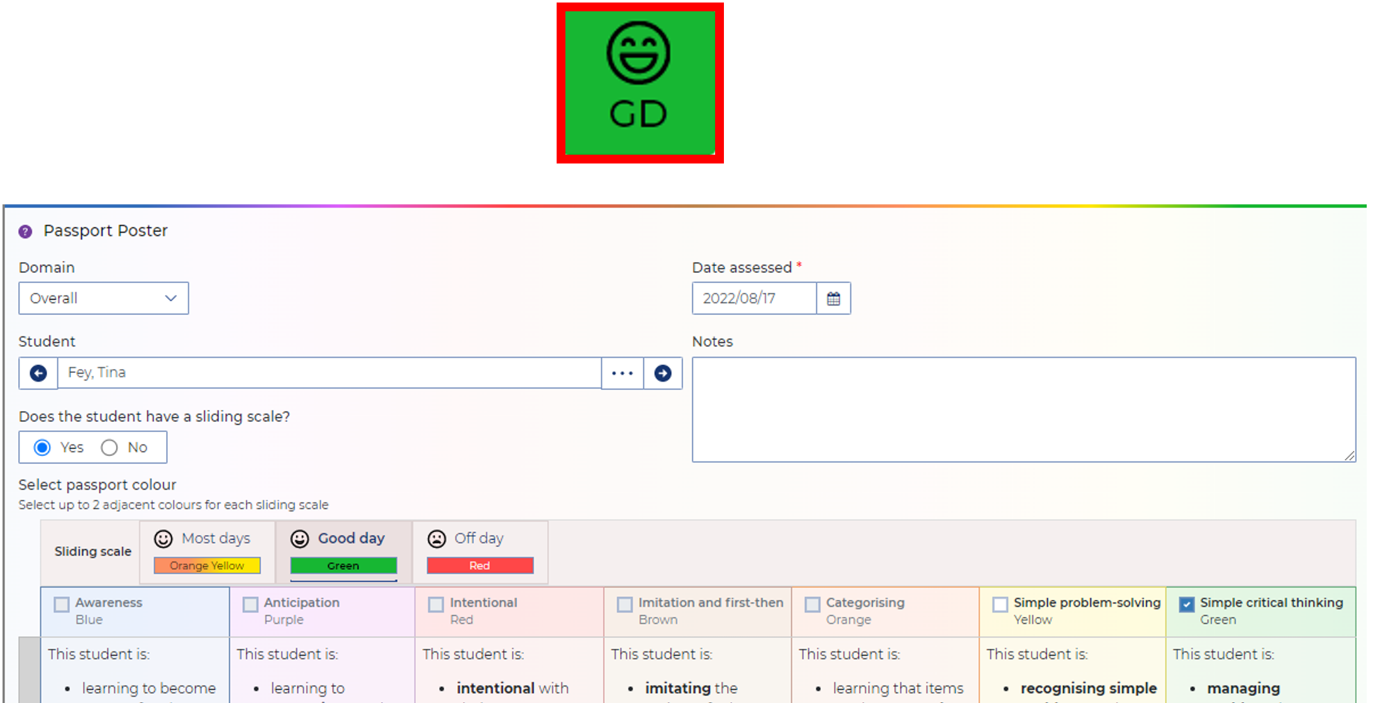1373x703 pixels.
Task: Check the Simple problem-solving Yellow checkbox
Action: click(x=1000, y=604)
